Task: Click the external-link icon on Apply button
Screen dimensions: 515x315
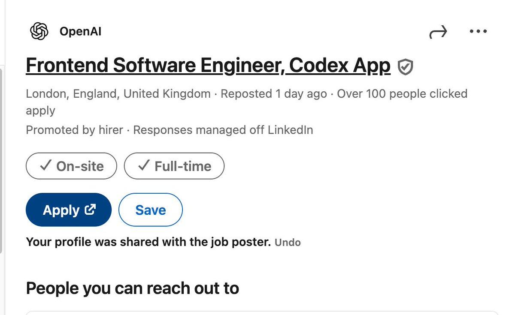Action: pos(90,210)
